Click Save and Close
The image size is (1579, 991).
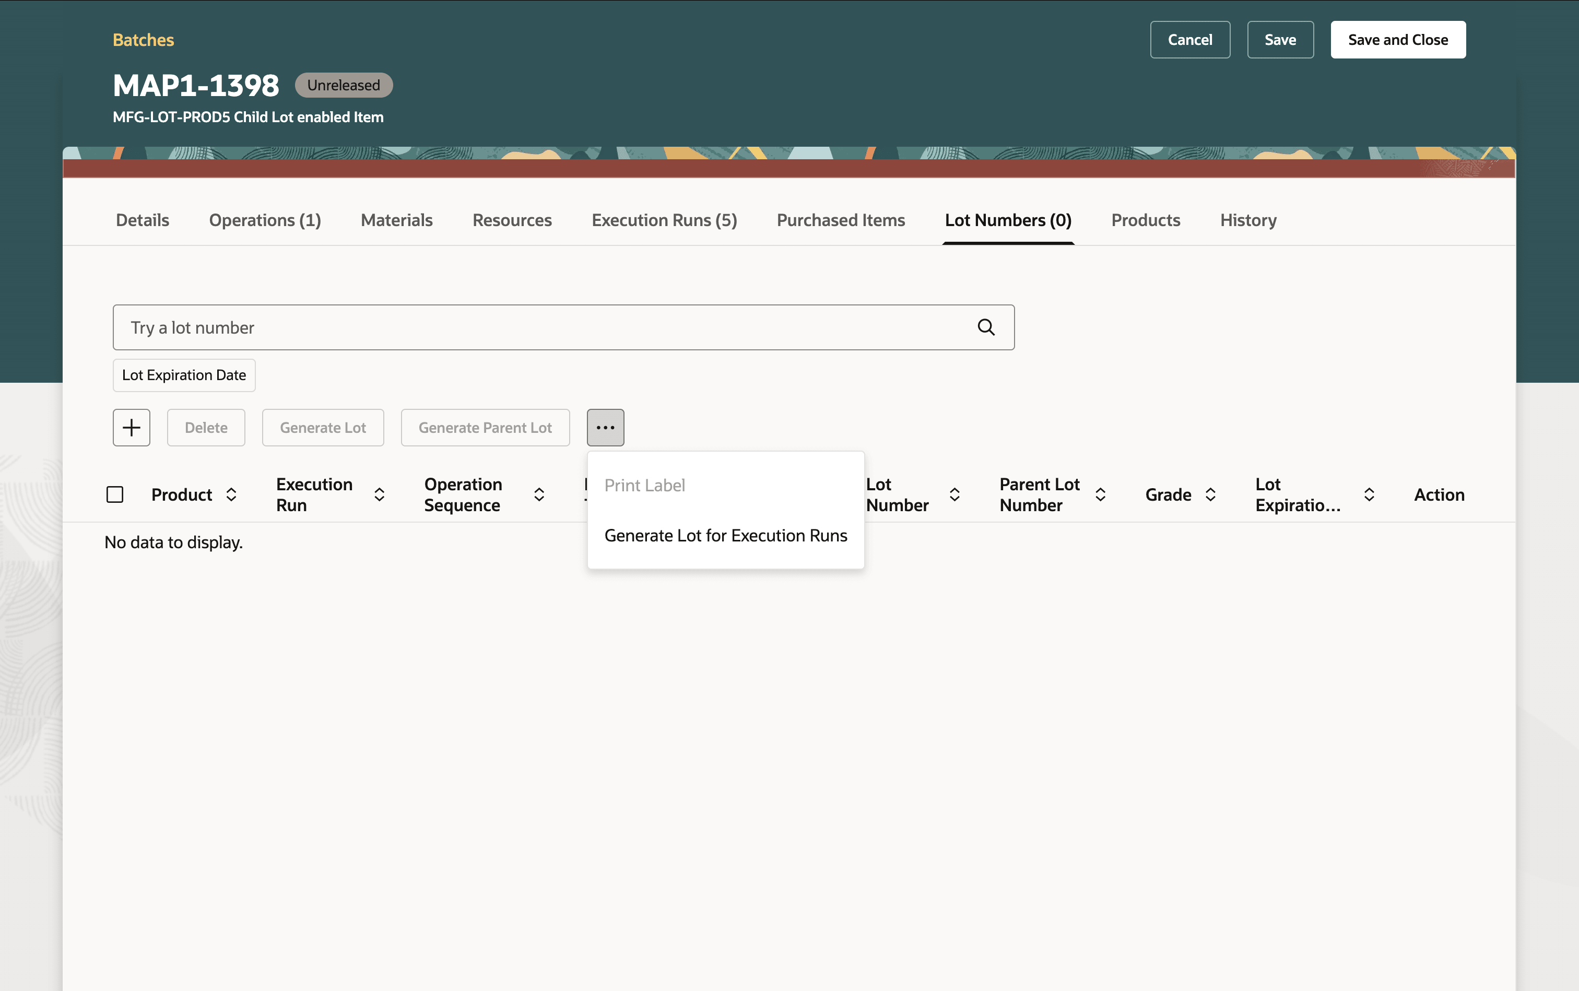click(x=1398, y=39)
